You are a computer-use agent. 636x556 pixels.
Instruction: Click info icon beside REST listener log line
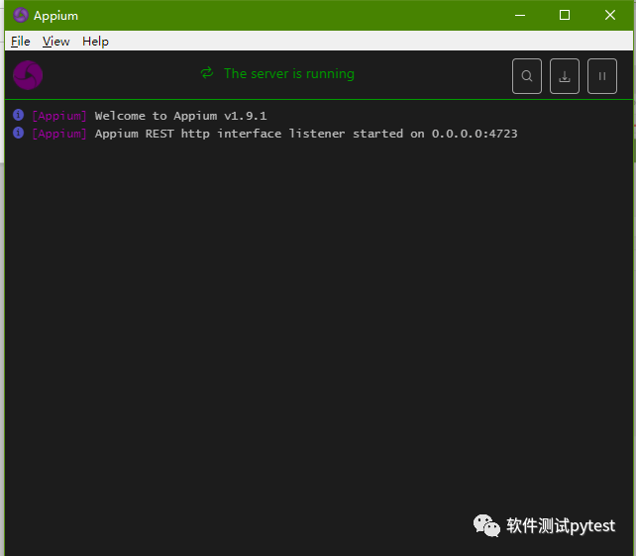[x=18, y=133]
